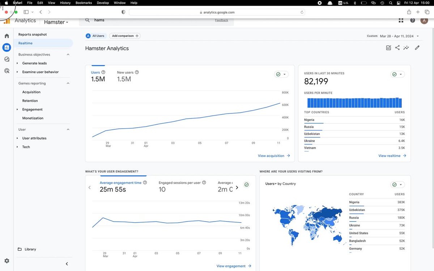Click the Feedback link in search bar
434x271 pixels.
click(x=221, y=20)
